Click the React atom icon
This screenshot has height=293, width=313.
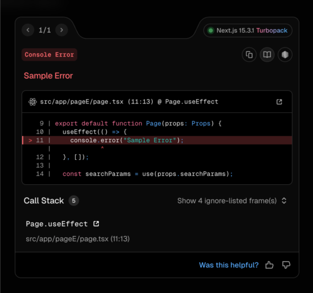click(x=33, y=102)
